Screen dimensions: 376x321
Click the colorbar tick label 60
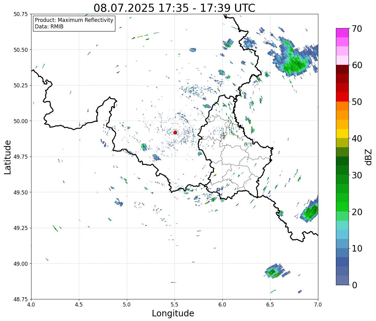[357, 65]
